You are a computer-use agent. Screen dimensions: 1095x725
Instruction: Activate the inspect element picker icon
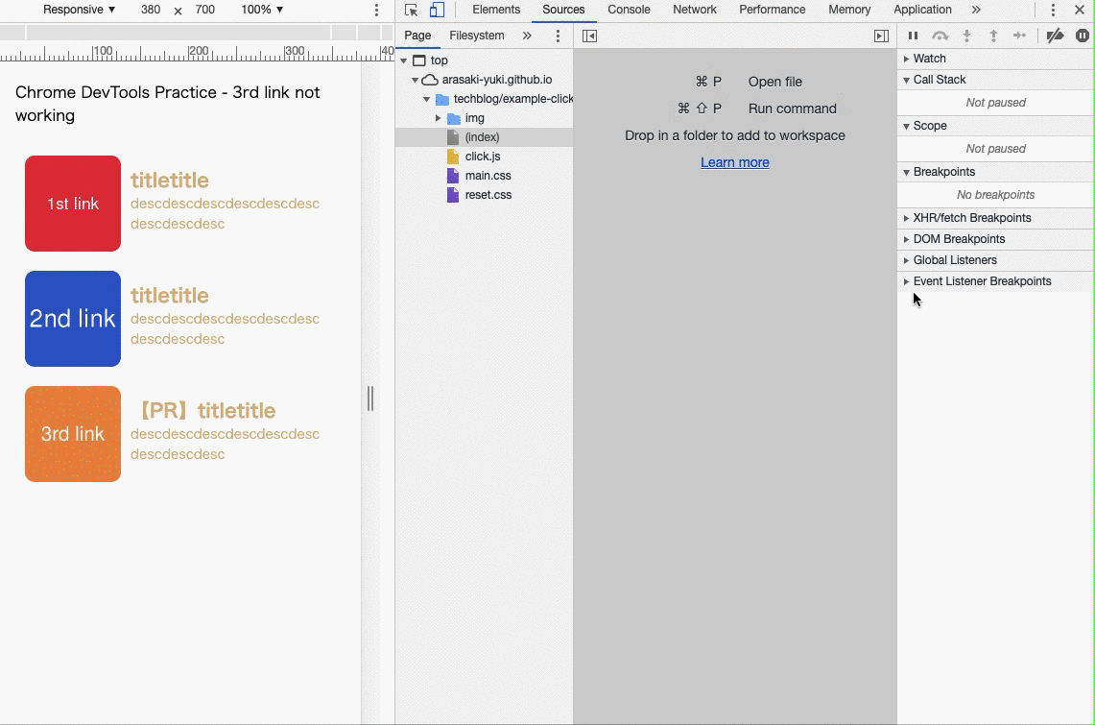[x=411, y=11]
